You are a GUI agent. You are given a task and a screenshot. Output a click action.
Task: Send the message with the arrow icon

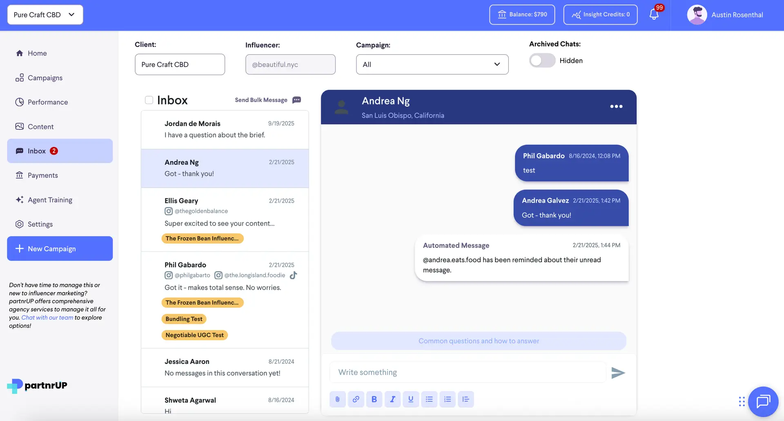[x=618, y=372]
